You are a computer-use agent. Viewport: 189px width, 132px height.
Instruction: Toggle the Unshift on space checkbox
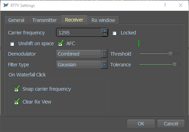12,44
